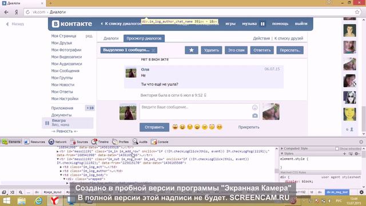Viewport: 366px width, 206px height.
Task: Select the Просмотр диалогов tab
Action: pyautogui.click(x=144, y=38)
